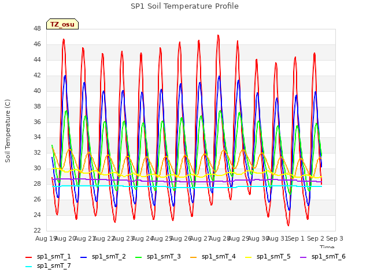
Task: Toggle the sp1_smT_4 legend entry
Action: (x=213, y=256)
